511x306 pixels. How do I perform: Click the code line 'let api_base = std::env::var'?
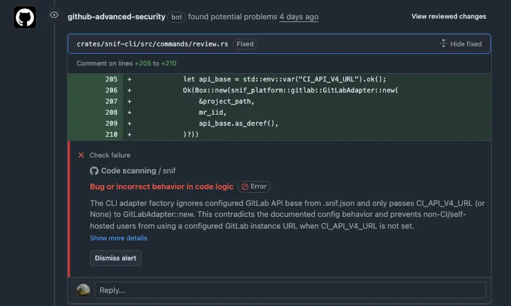point(285,79)
